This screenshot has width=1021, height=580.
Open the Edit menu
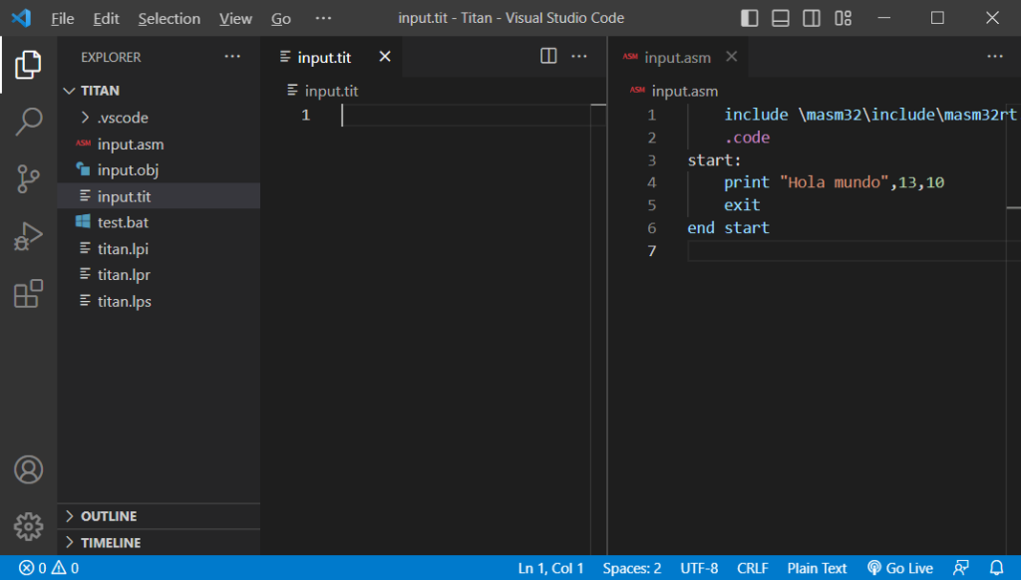pyautogui.click(x=106, y=18)
